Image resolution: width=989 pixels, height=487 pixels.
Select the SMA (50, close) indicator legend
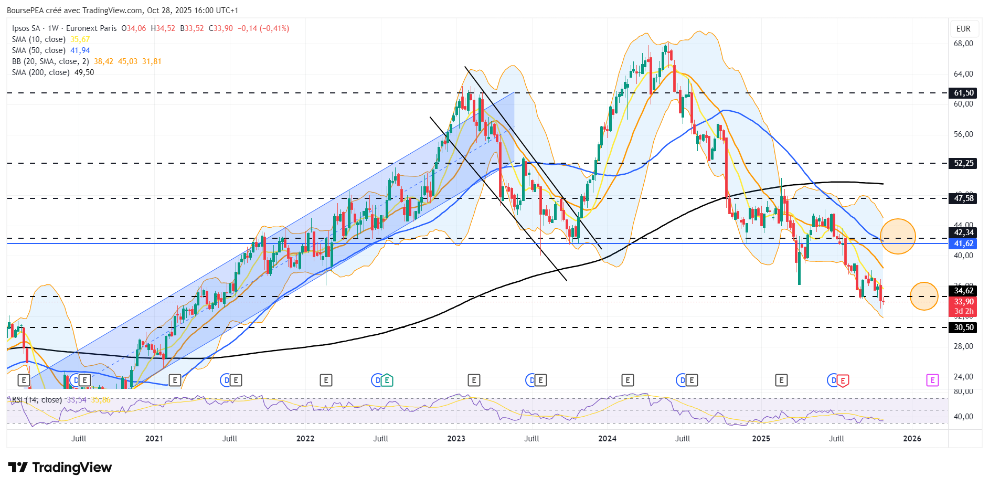[x=39, y=50]
